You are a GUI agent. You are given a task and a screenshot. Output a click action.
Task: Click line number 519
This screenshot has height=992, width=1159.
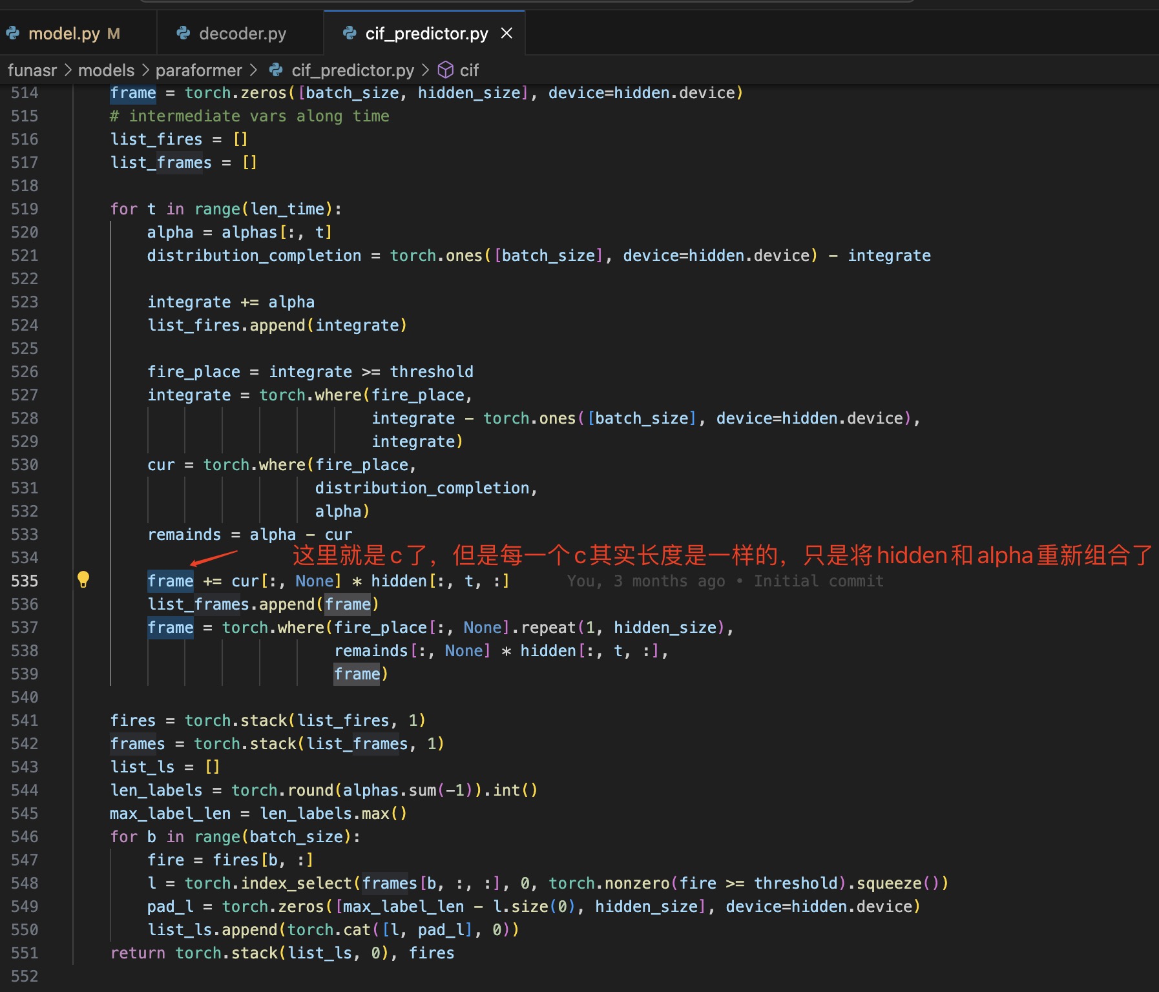[x=25, y=209]
